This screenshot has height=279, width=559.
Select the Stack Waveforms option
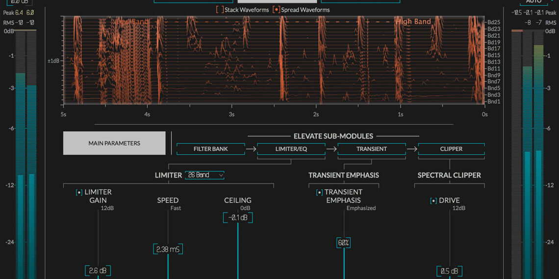coord(220,10)
